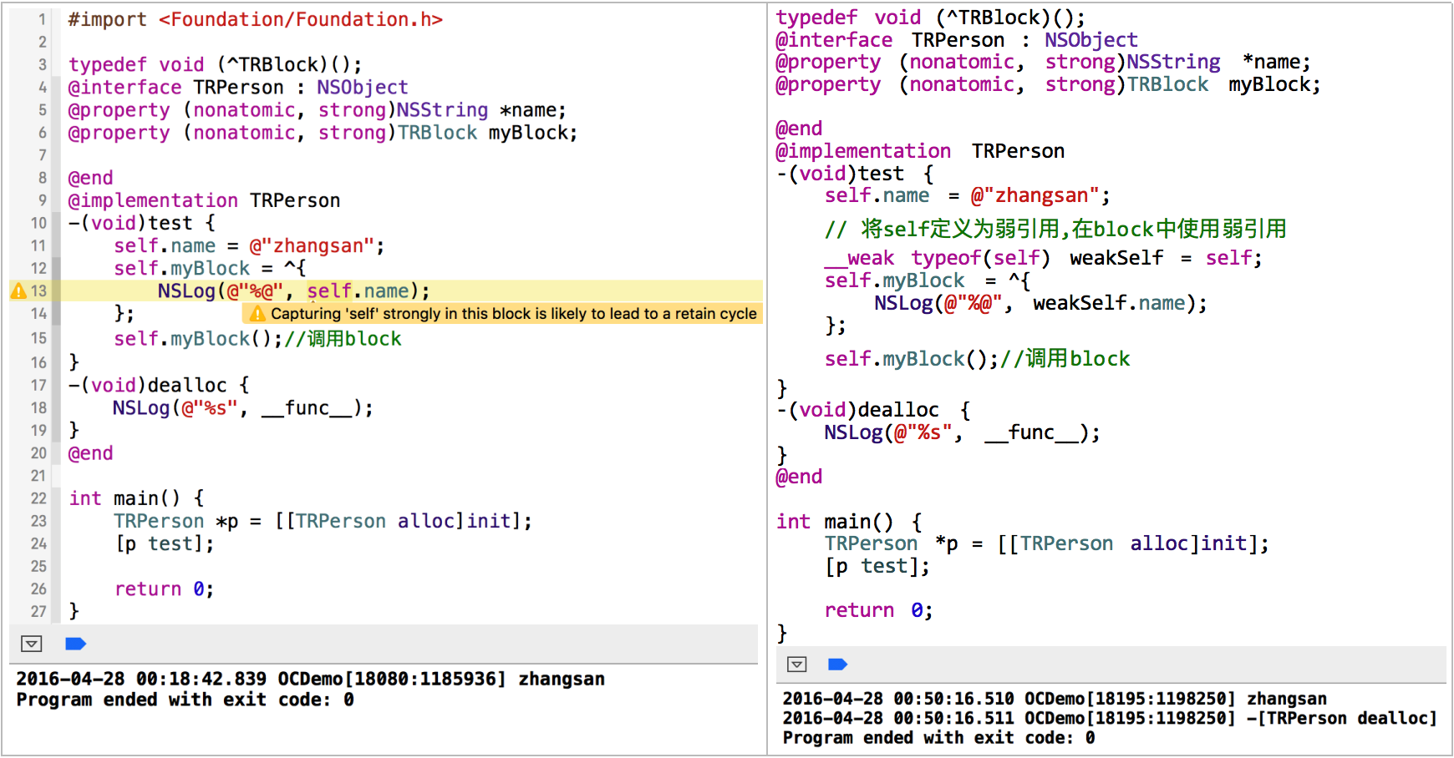Click the right console zhangsan log line
The image size is (1454, 758).
tap(1055, 699)
